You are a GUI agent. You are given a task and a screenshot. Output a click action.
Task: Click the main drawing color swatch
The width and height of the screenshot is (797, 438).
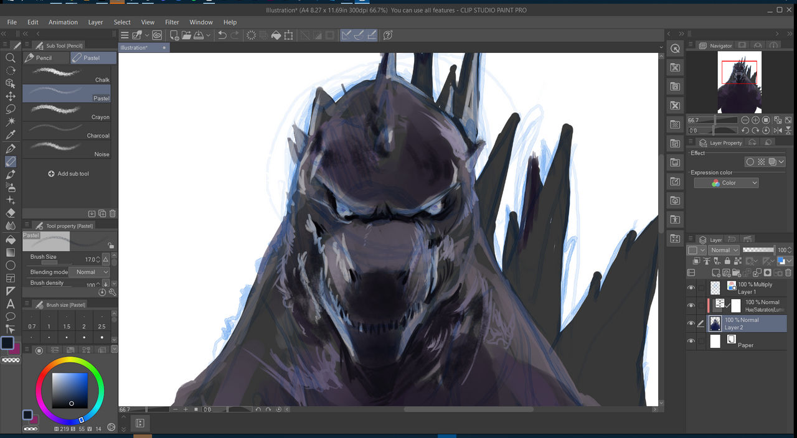tap(7, 343)
